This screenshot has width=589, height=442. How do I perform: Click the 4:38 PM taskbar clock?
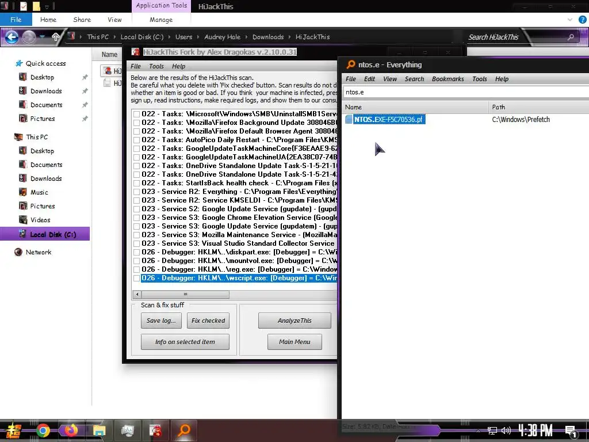536,430
